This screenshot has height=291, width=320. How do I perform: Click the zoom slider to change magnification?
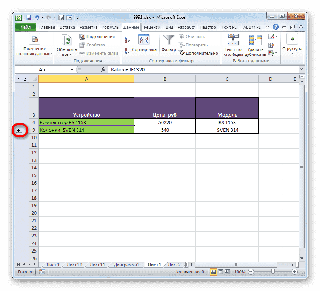[272, 272]
